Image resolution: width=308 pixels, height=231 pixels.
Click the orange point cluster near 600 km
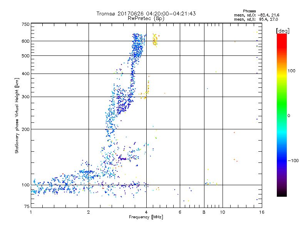pyautogui.click(x=155, y=39)
